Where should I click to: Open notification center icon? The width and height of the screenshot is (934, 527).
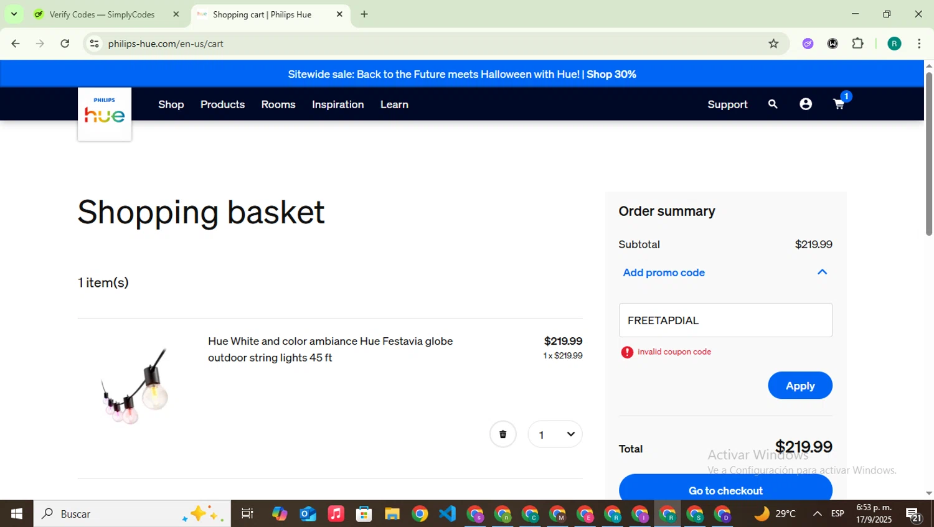914,515
